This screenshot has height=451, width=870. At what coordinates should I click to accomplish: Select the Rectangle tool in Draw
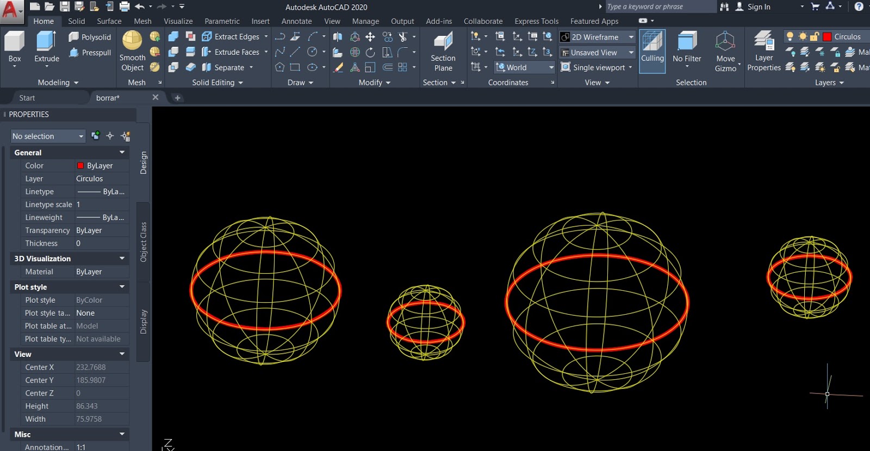click(x=295, y=67)
